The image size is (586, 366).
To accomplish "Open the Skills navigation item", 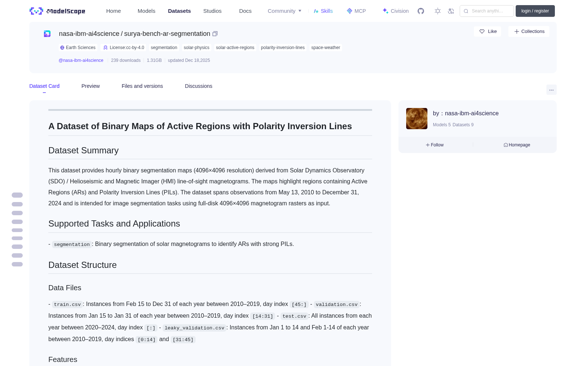I will click(x=323, y=11).
